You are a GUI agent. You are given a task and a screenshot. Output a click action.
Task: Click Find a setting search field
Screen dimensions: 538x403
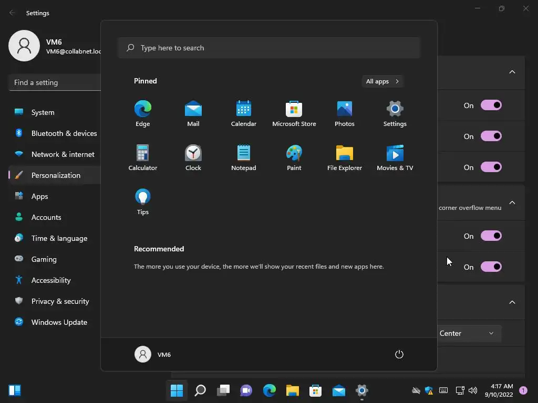click(55, 82)
